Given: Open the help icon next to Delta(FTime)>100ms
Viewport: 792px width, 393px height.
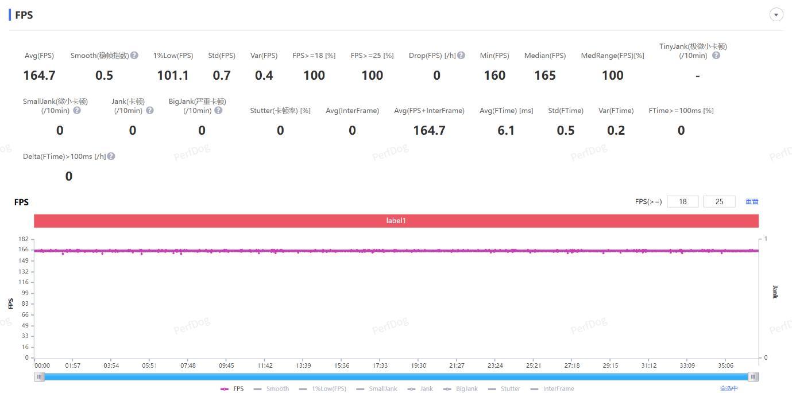Looking at the screenshot, I should pyautogui.click(x=111, y=156).
